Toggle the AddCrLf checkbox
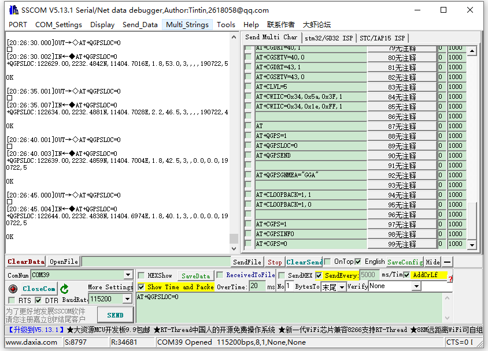 tap(406, 275)
